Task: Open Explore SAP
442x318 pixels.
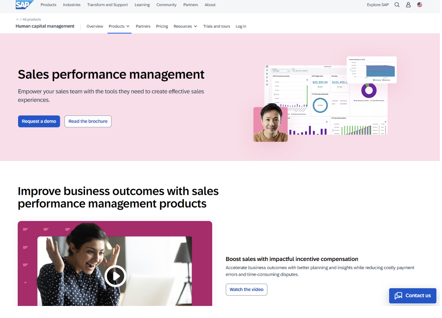Action: tap(378, 5)
